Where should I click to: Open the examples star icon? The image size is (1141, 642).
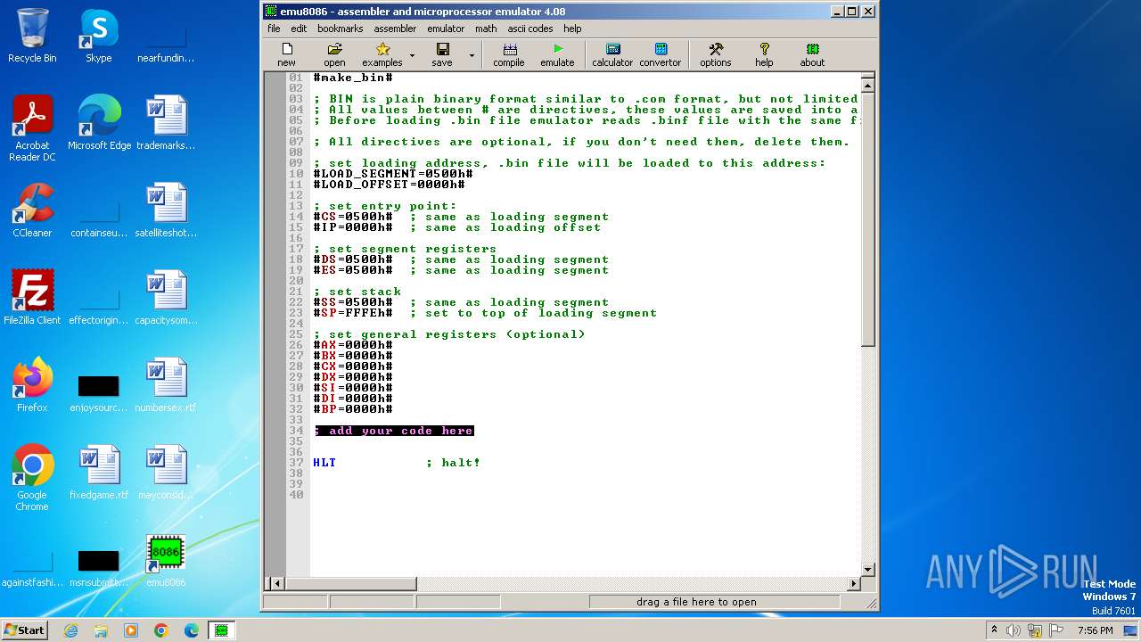(x=382, y=54)
